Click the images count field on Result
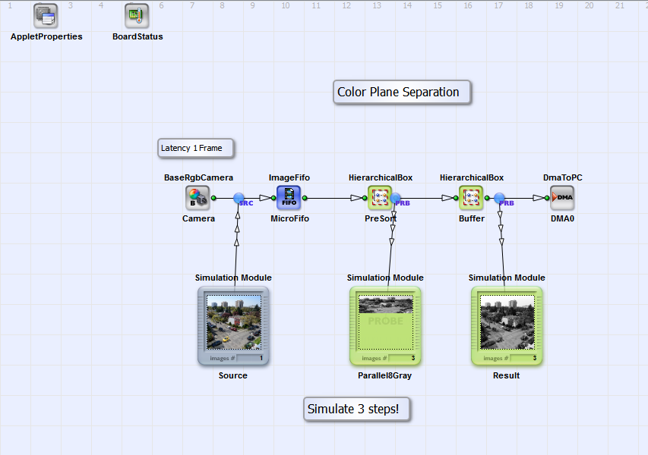Image resolution: width=648 pixels, height=455 pixels. pos(523,358)
